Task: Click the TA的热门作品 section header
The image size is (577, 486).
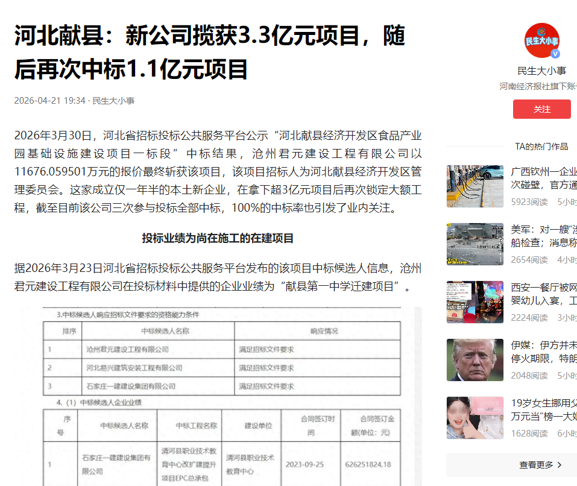Action: 541,147
